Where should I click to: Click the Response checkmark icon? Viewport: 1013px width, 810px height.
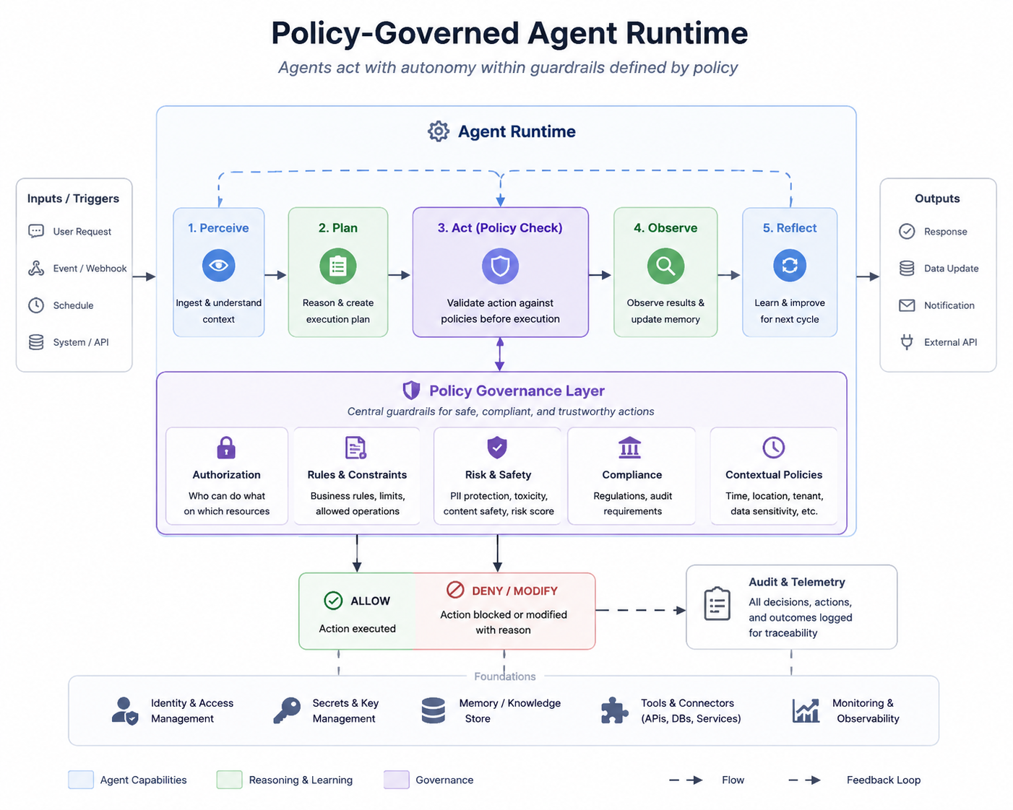tap(907, 231)
